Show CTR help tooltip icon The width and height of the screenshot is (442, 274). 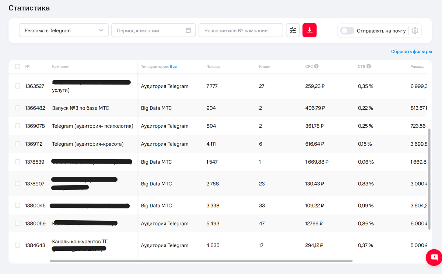[369, 67]
